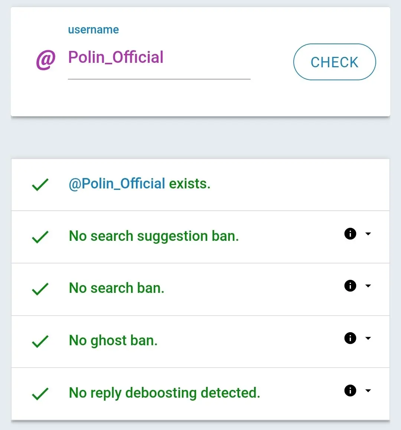Click the checkmark for no ghost ban
Image resolution: width=401 pixels, height=430 pixels.
40,342
